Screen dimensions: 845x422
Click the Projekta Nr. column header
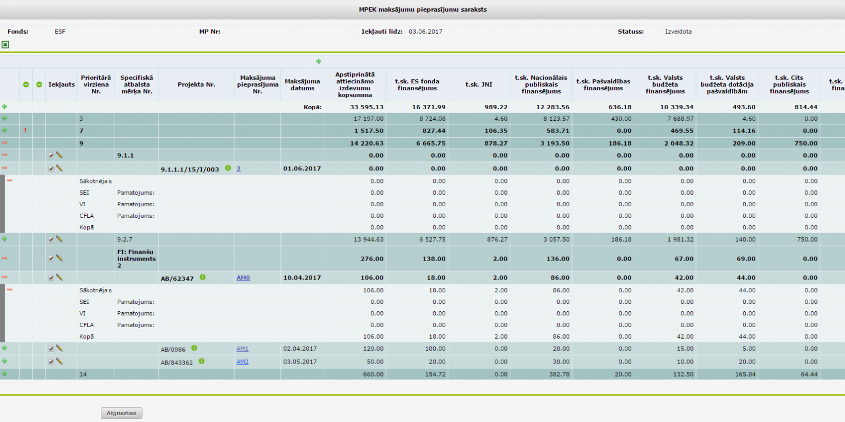pyautogui.click(x=196, y=84)
